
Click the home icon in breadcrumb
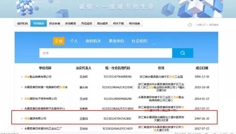(190, 25)
